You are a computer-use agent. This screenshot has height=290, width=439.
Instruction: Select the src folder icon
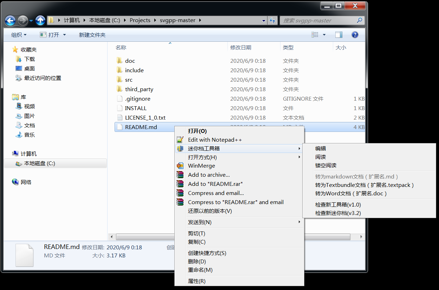point(120,80)
